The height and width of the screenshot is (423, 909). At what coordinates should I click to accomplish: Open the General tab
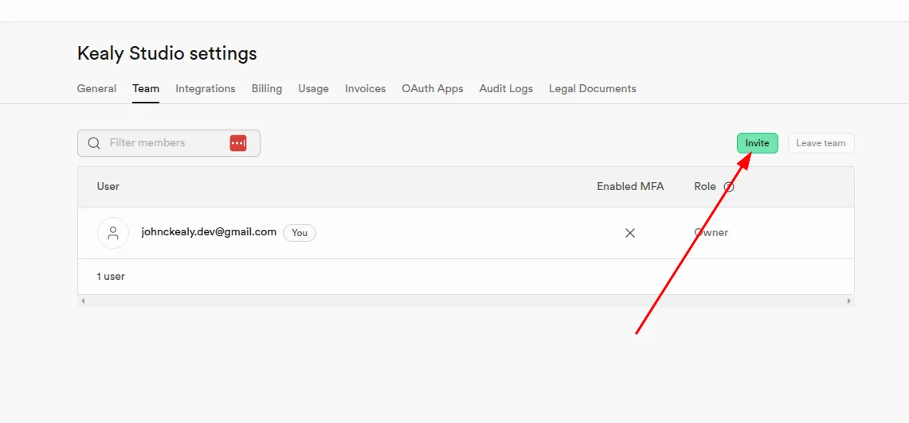pos(97,88)
